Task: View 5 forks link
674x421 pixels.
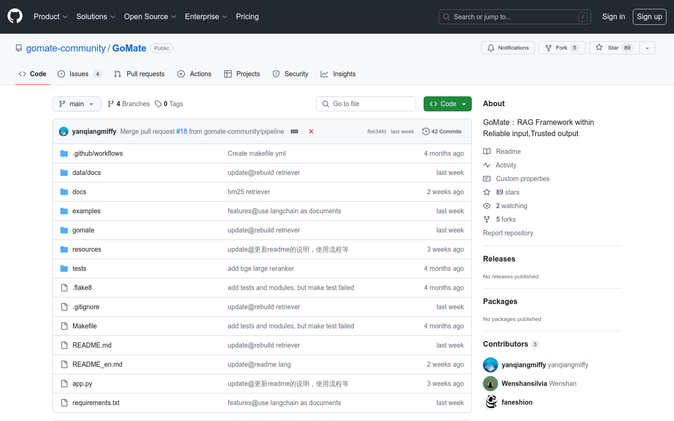Action: click(499, 219)
